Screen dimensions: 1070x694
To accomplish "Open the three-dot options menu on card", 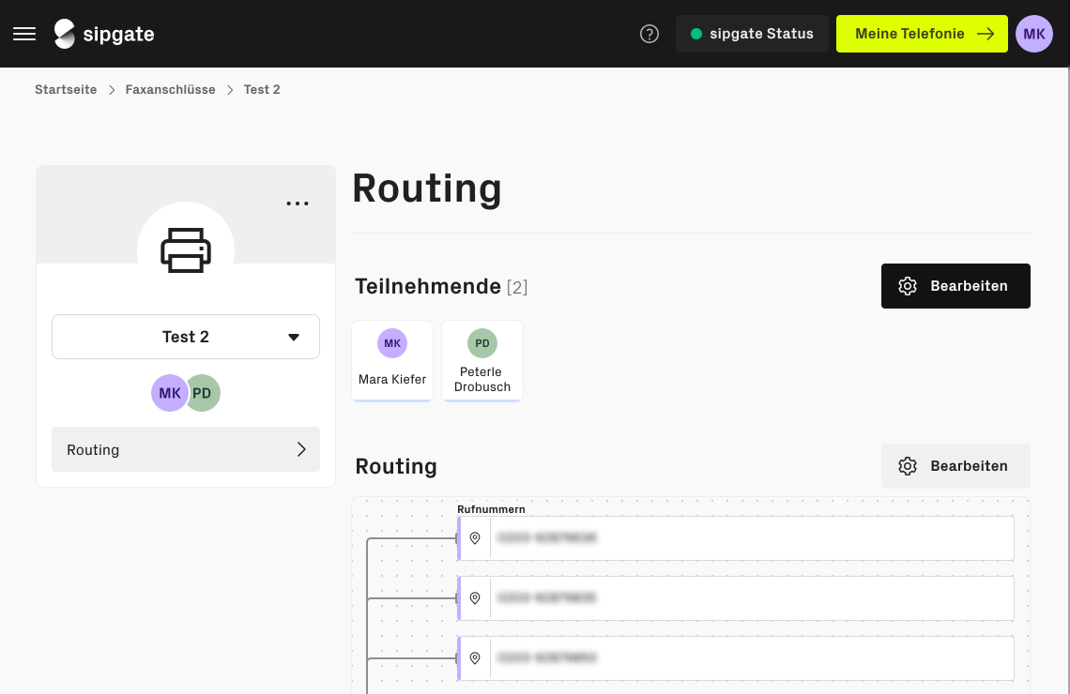I will tap(298, 204).
